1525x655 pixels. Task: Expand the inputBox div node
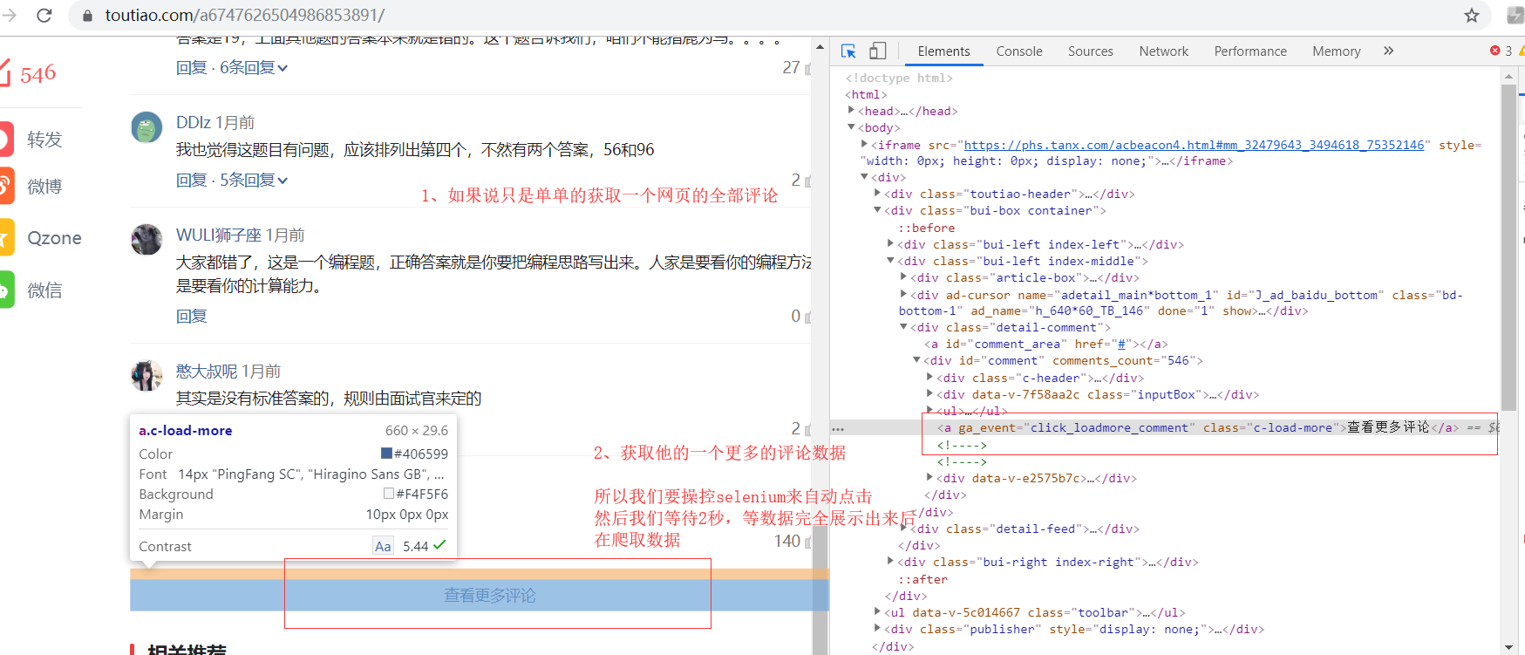pos(929,394)
